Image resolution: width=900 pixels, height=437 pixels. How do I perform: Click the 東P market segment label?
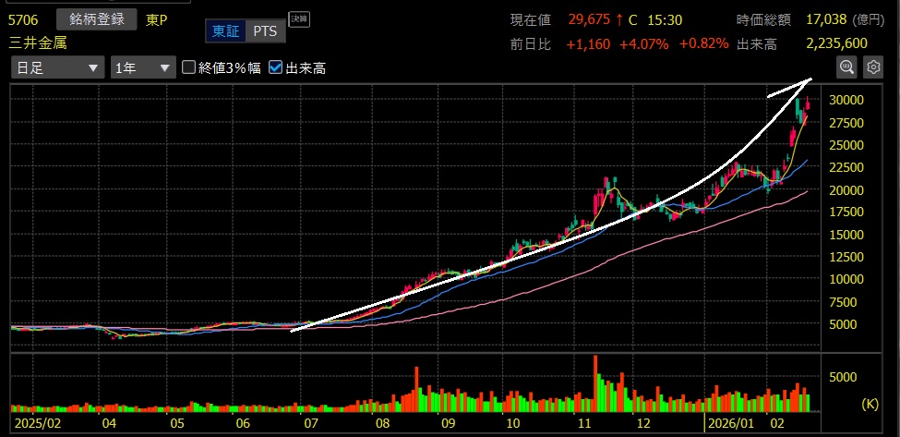[x=157, y=19]
